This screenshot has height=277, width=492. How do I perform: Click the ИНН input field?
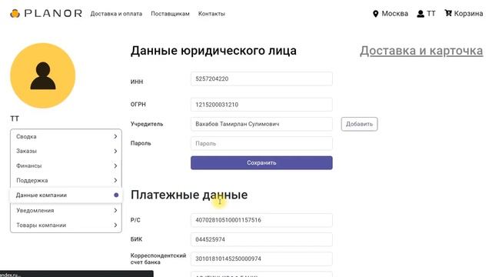[261, 78]
